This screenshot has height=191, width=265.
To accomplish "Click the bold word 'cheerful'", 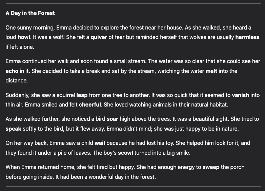I will click(x=90, y=104).
